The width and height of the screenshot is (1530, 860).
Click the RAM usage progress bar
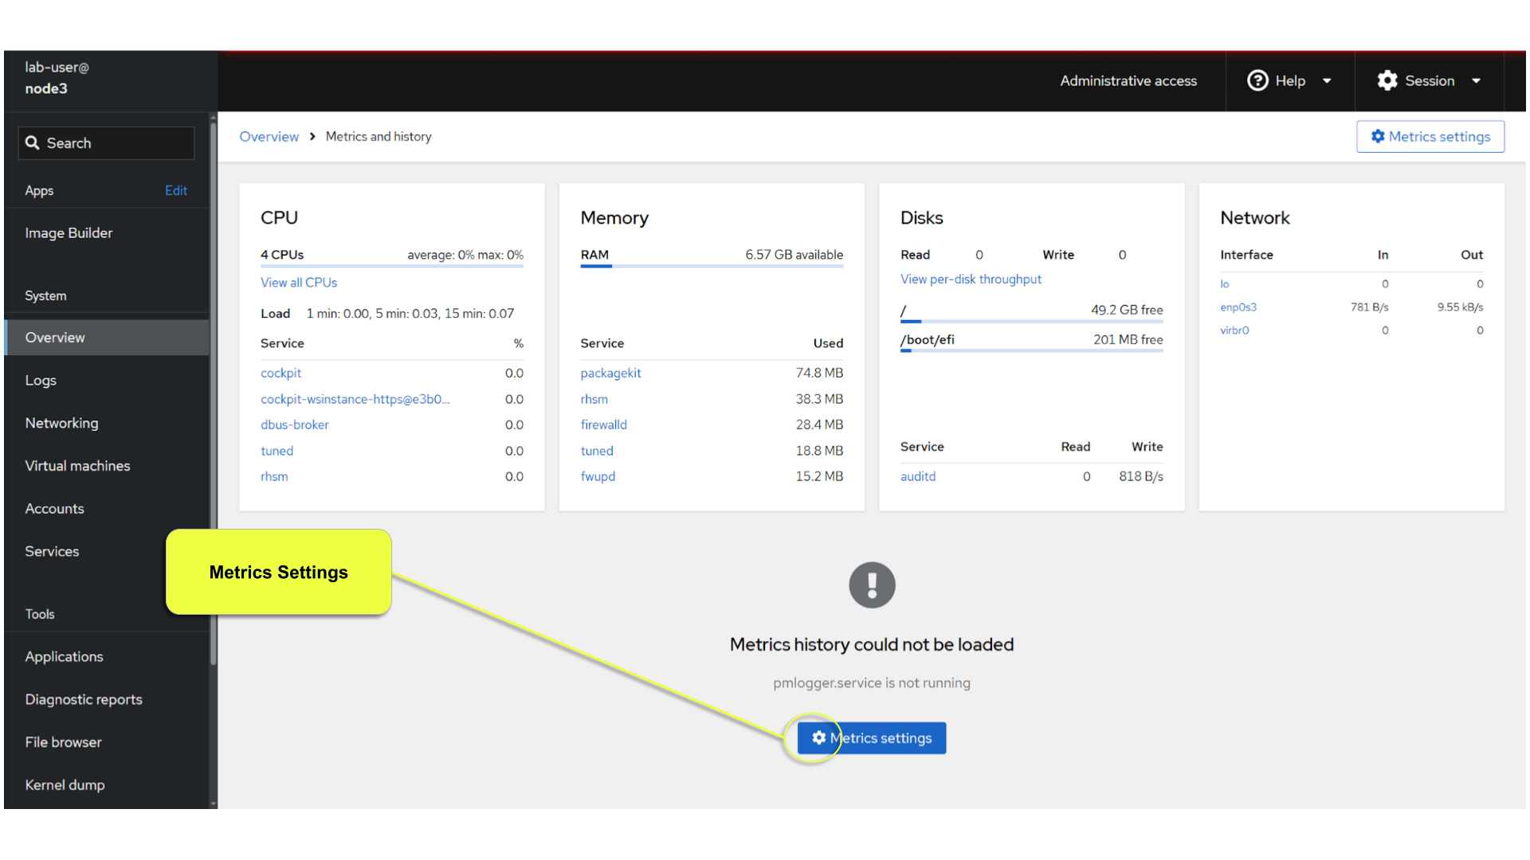pos(712,266)
